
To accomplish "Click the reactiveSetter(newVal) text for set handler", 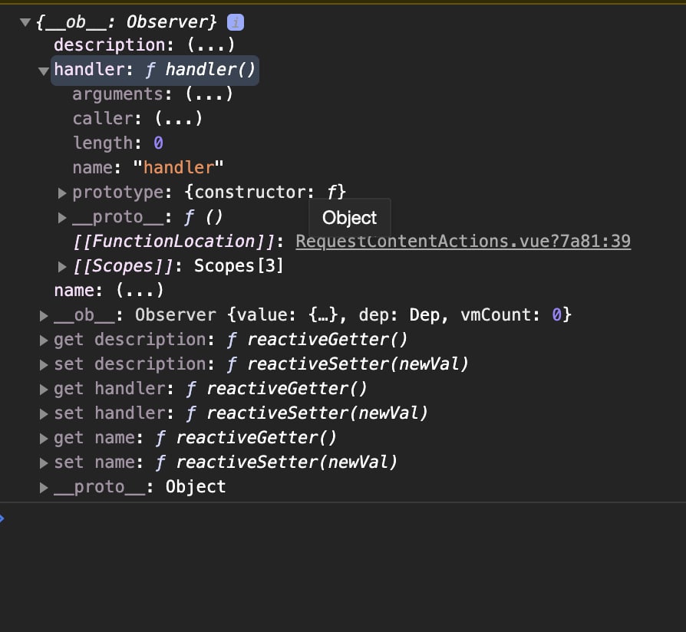I will pyautogui.click(x=317, y=413).
